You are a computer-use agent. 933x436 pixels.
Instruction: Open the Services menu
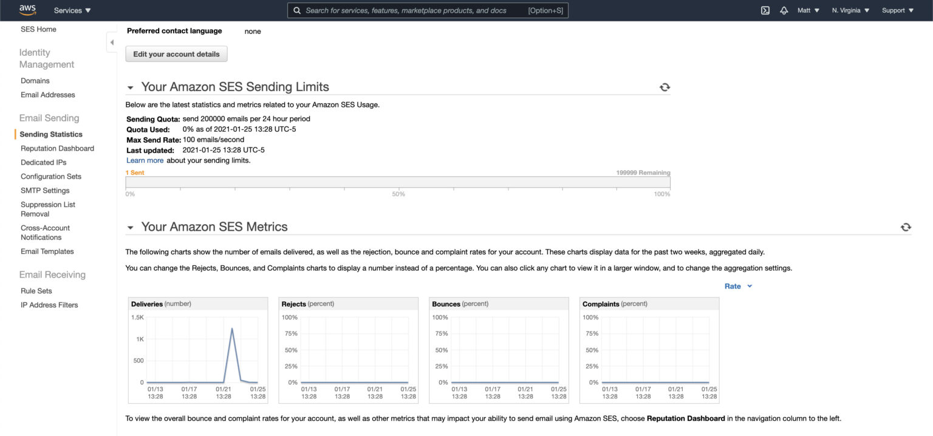pyautogui.click(x=71, y=10)
